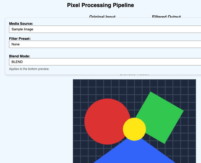
Task: Click the partially hidden Blended Result heading
Action: point(134,74)
